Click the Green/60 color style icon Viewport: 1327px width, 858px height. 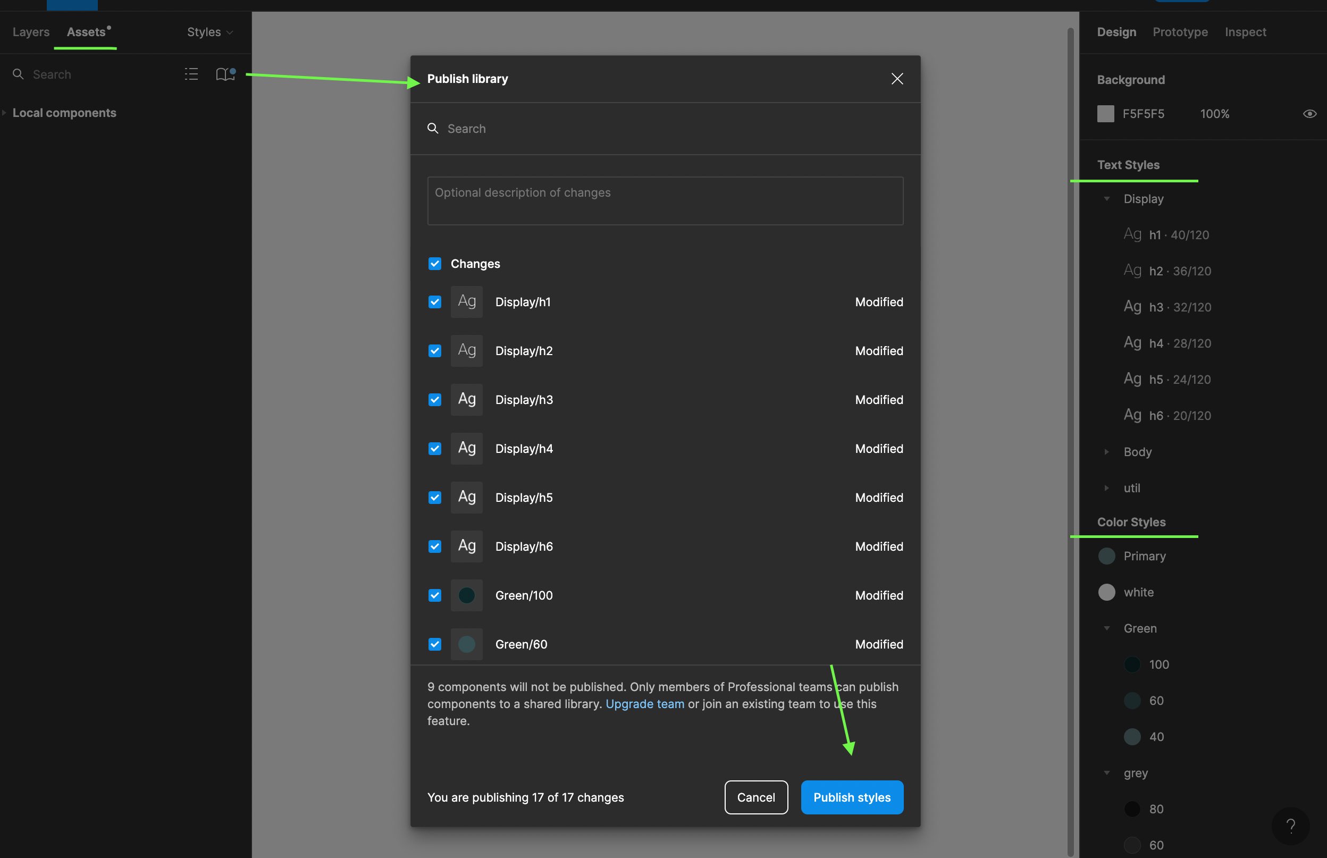pos(466,644)
